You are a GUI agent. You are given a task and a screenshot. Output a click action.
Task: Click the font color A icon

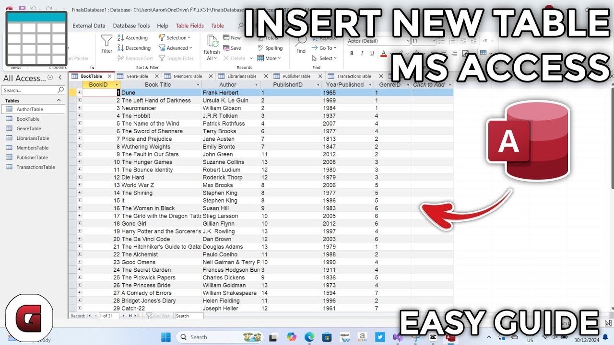383,53
